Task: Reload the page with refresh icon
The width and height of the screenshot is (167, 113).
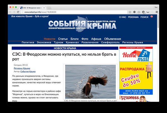Action: (x=18, y=12)
